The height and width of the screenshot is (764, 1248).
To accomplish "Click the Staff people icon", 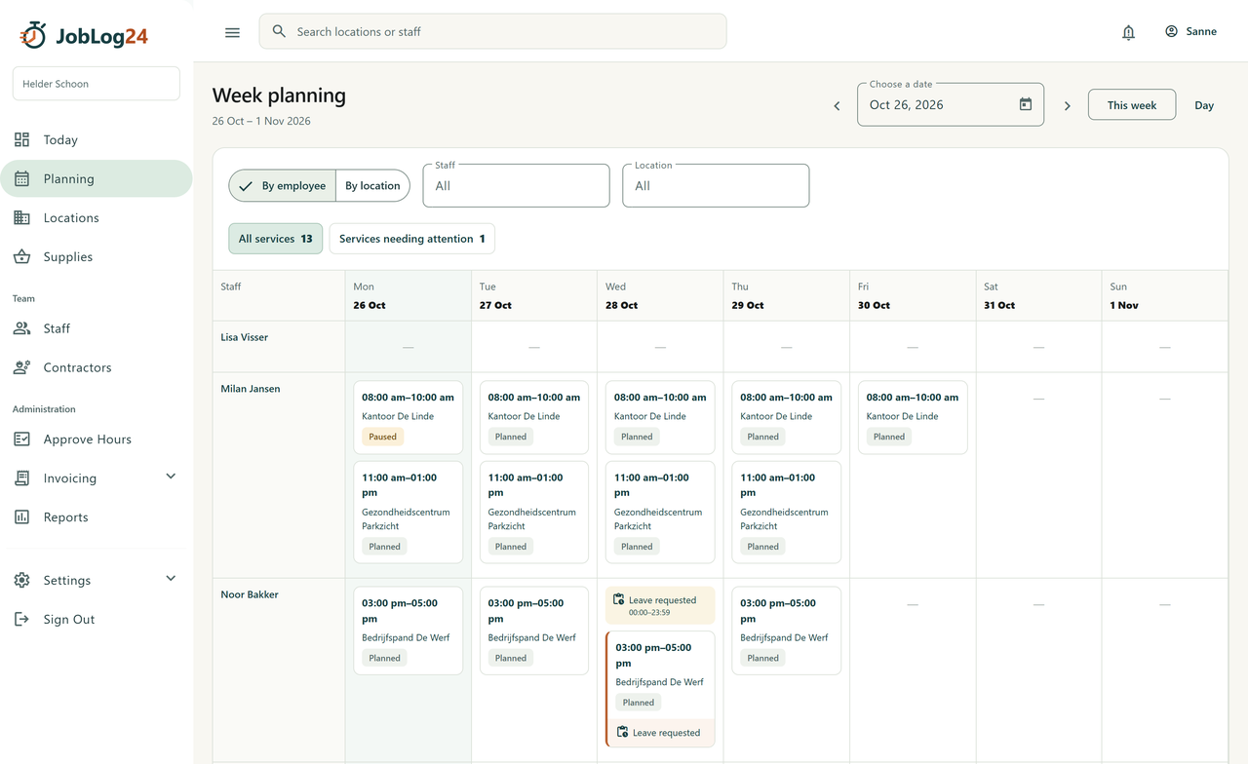I will pos(21,328).
